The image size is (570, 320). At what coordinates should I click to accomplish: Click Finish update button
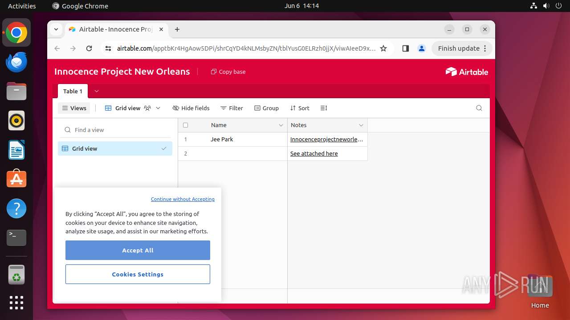461,48
